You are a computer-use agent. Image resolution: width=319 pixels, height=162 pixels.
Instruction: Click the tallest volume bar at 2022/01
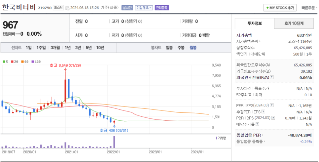[114, 142]
